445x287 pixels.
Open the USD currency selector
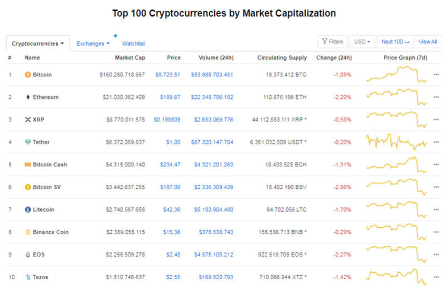coord(364,41)
